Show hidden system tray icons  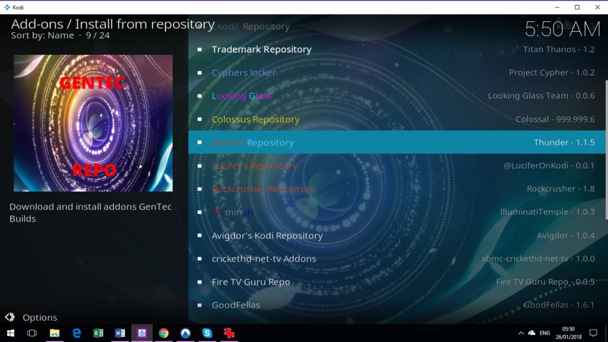(521, 333)
